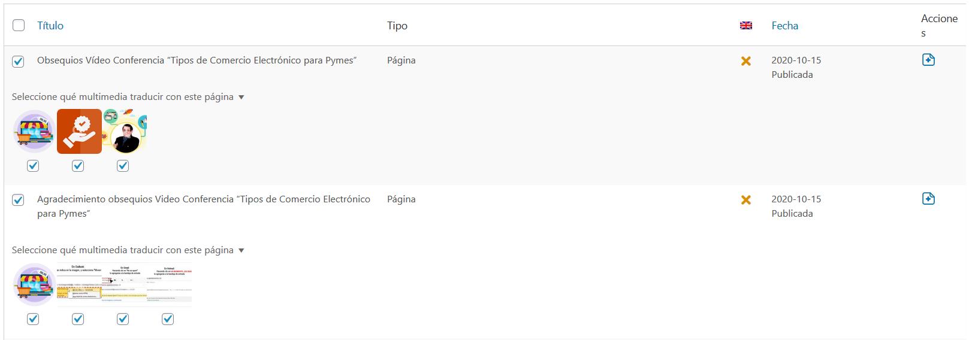Uncheck the Obsequios Vídeo Conferencia page checkbox

pyautogui.click(x=19, y=61)
